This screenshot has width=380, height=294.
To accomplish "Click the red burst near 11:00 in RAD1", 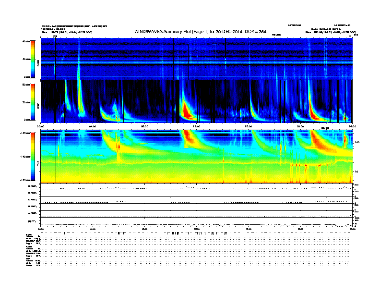I will (x=187, y=110).
